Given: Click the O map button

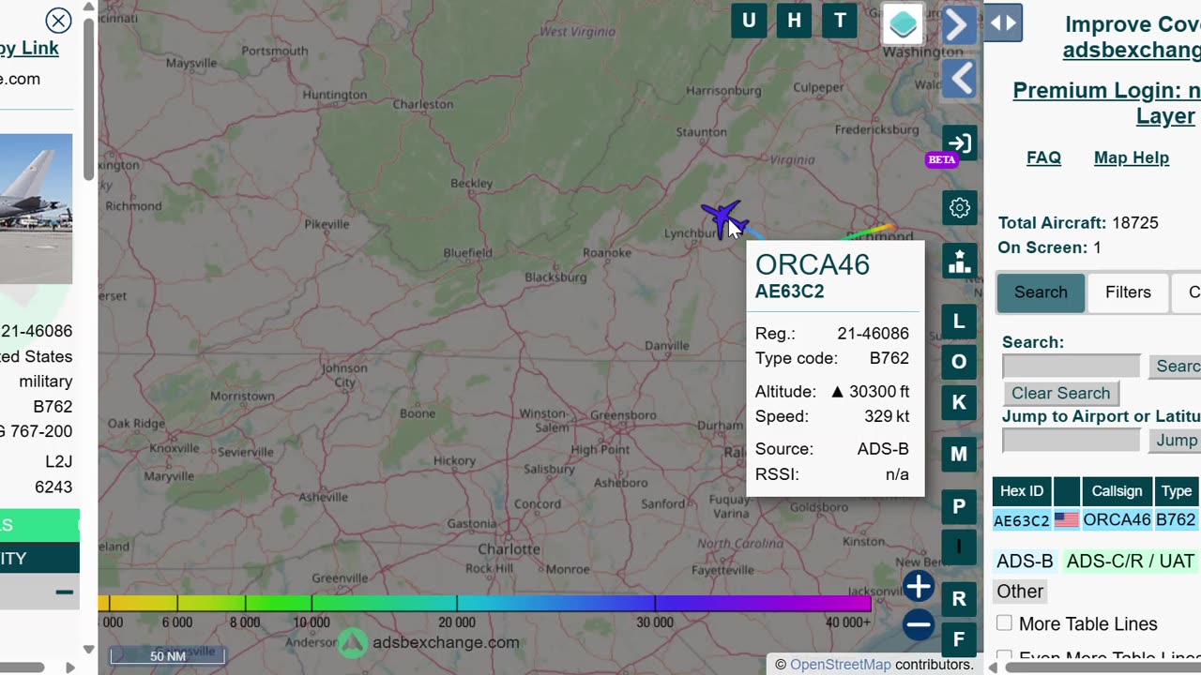Looking at the screenshot, I should coord(959,362).
